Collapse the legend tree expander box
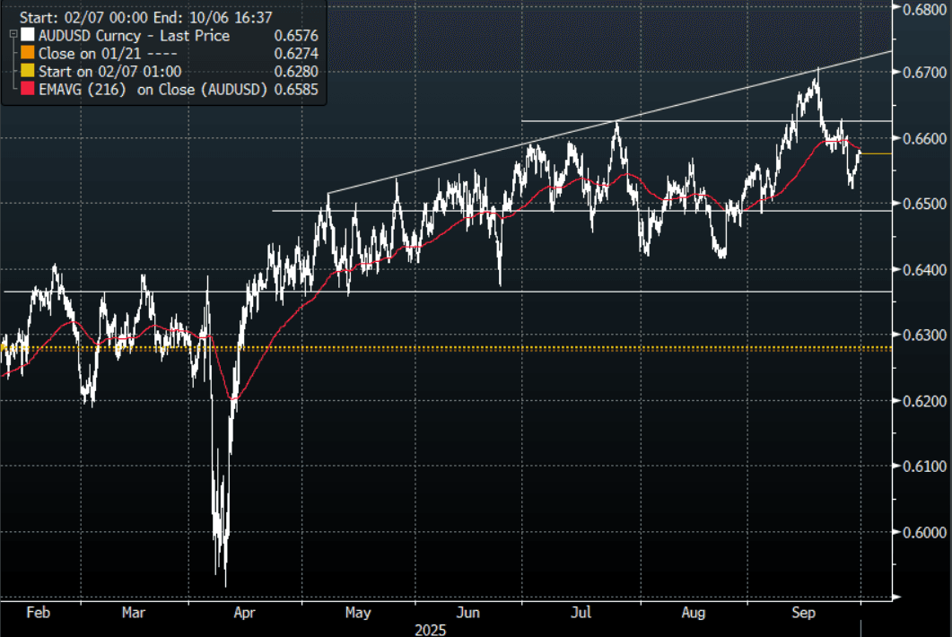952x637 pixels. 13,35
